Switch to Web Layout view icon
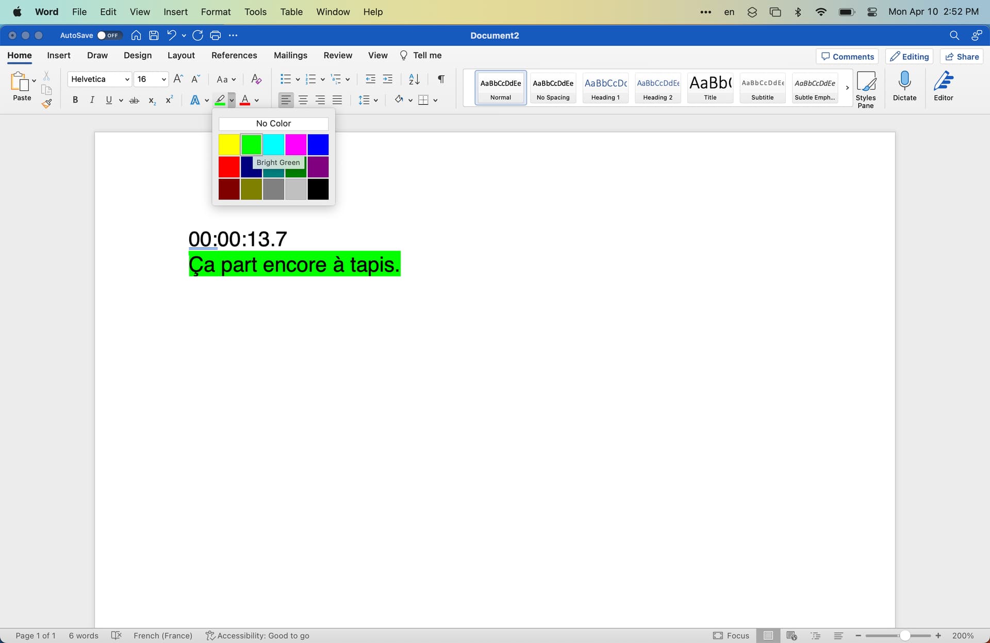This screenshot has height=643, width=990. (791, 635)
